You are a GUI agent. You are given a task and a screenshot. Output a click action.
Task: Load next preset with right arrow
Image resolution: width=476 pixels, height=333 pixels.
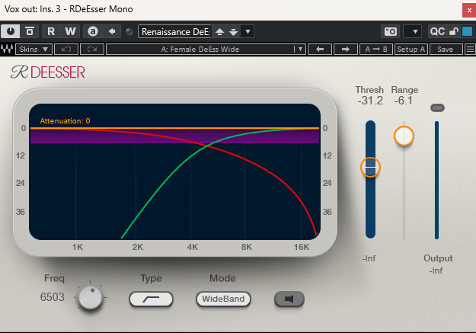pyautogui.click(x=345, y=50)
